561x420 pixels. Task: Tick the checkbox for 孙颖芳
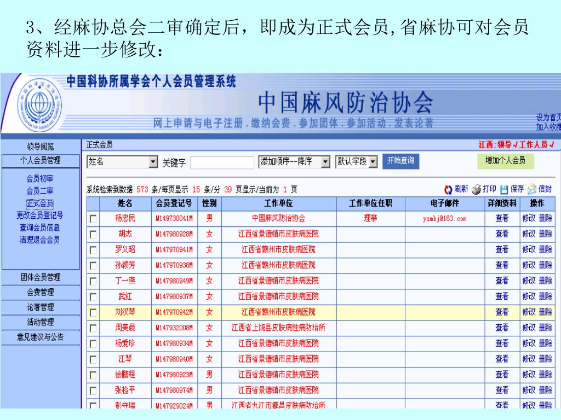pos(93,266)
